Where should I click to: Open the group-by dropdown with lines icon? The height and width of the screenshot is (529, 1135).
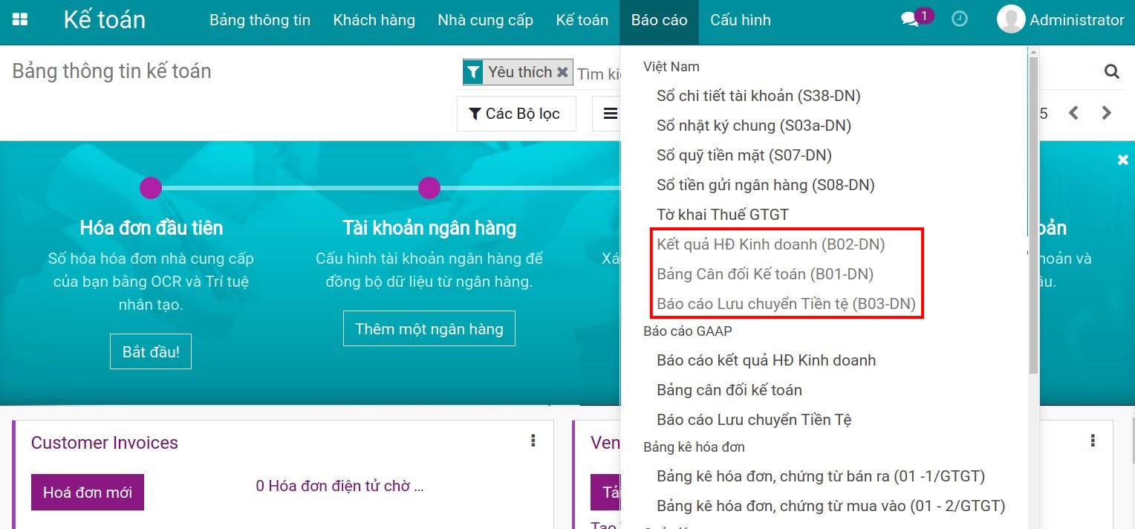(610, 114)
